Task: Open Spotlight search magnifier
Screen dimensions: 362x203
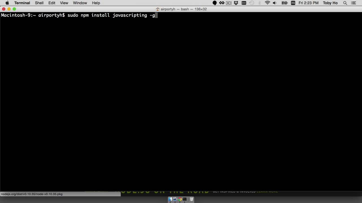Action: coord(345,3)
